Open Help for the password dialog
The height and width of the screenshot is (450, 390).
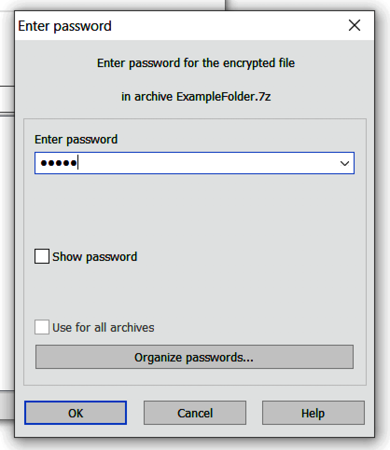pyautogui.click(x=313, y=413)
